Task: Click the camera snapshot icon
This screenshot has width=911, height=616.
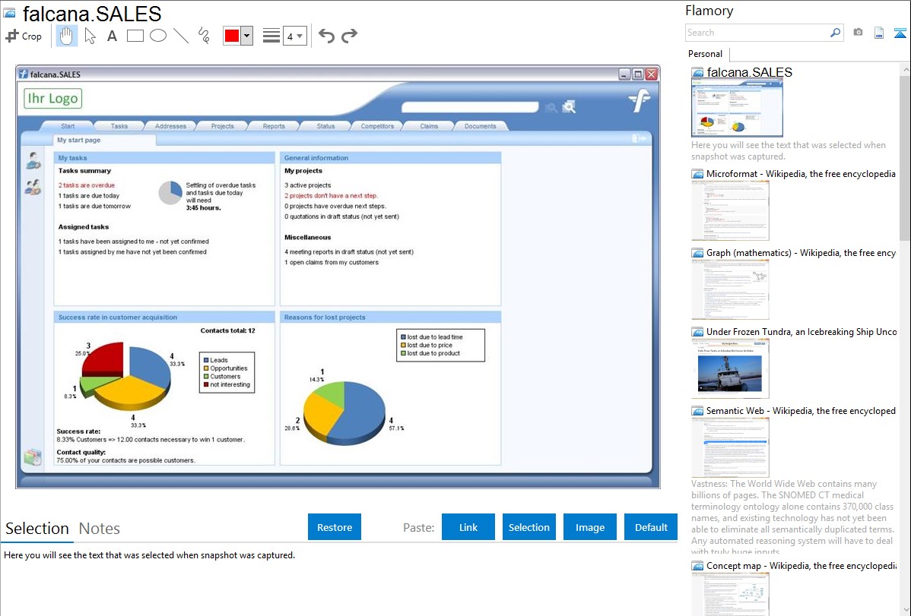Action: click(858, 33)
